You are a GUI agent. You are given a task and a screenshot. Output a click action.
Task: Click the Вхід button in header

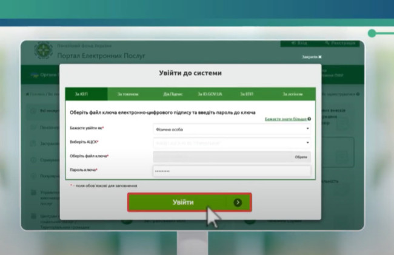point(299,44)
